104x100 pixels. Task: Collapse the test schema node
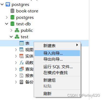click(x=11, y=37)
